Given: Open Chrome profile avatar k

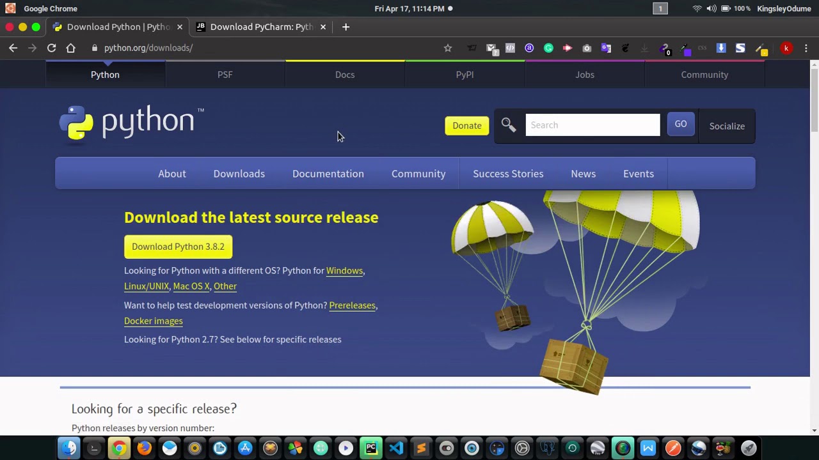Looking at the screenshot, I should (x=786, y=48).
